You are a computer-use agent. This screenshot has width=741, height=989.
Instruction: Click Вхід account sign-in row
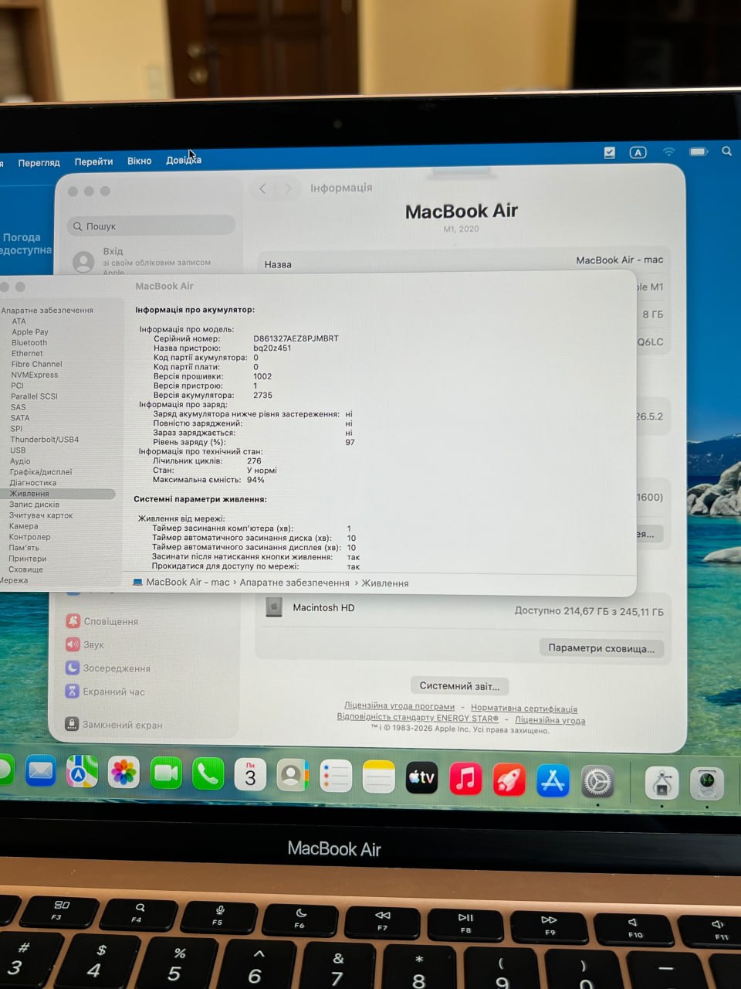click(x=152, y=261)
